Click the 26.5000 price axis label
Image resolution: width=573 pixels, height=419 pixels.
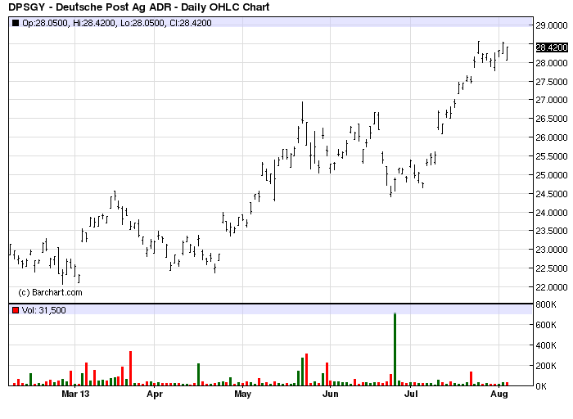pyautogui.click(x=552, y=119)
